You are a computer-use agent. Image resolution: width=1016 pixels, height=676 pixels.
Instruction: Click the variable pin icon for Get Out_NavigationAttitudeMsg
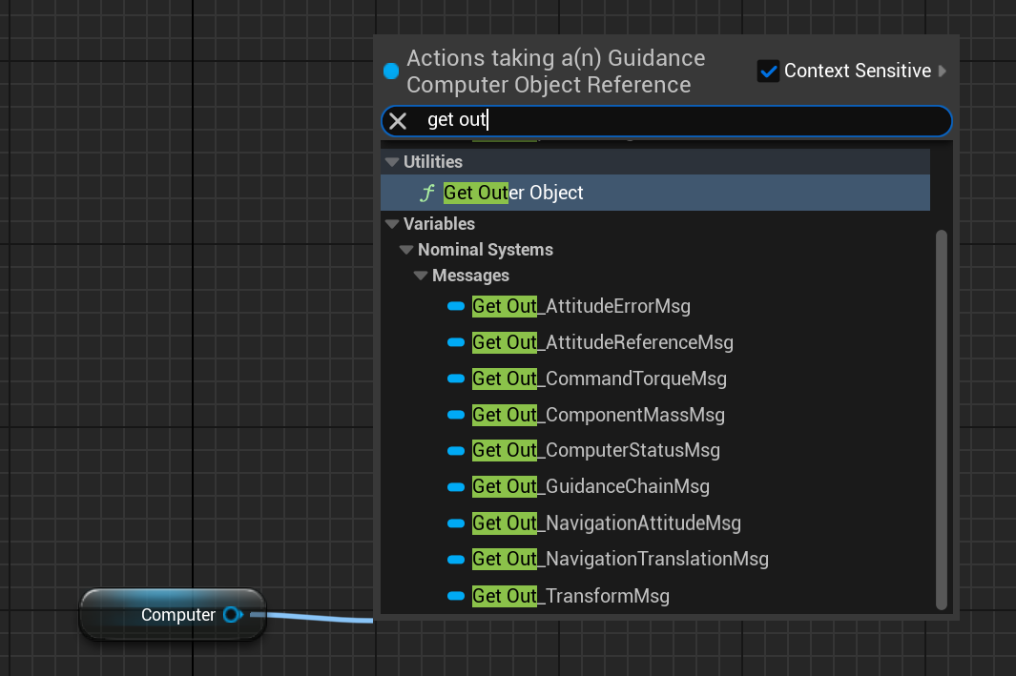(x=456, y=523)
